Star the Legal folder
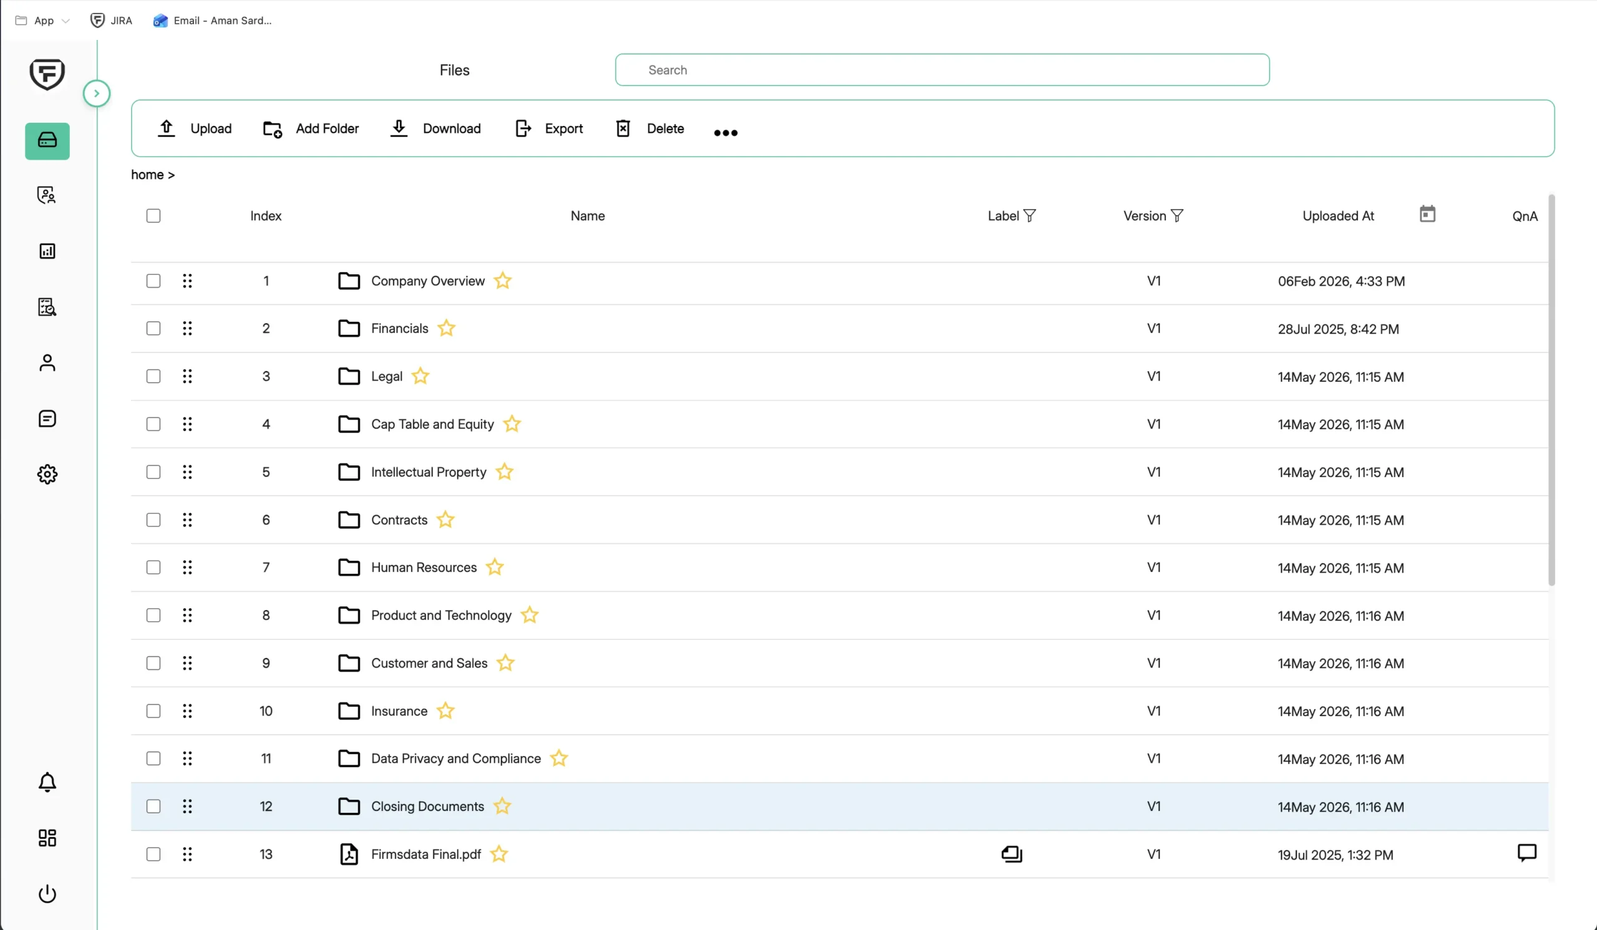The image size is (1597, 930). (420, 376)
